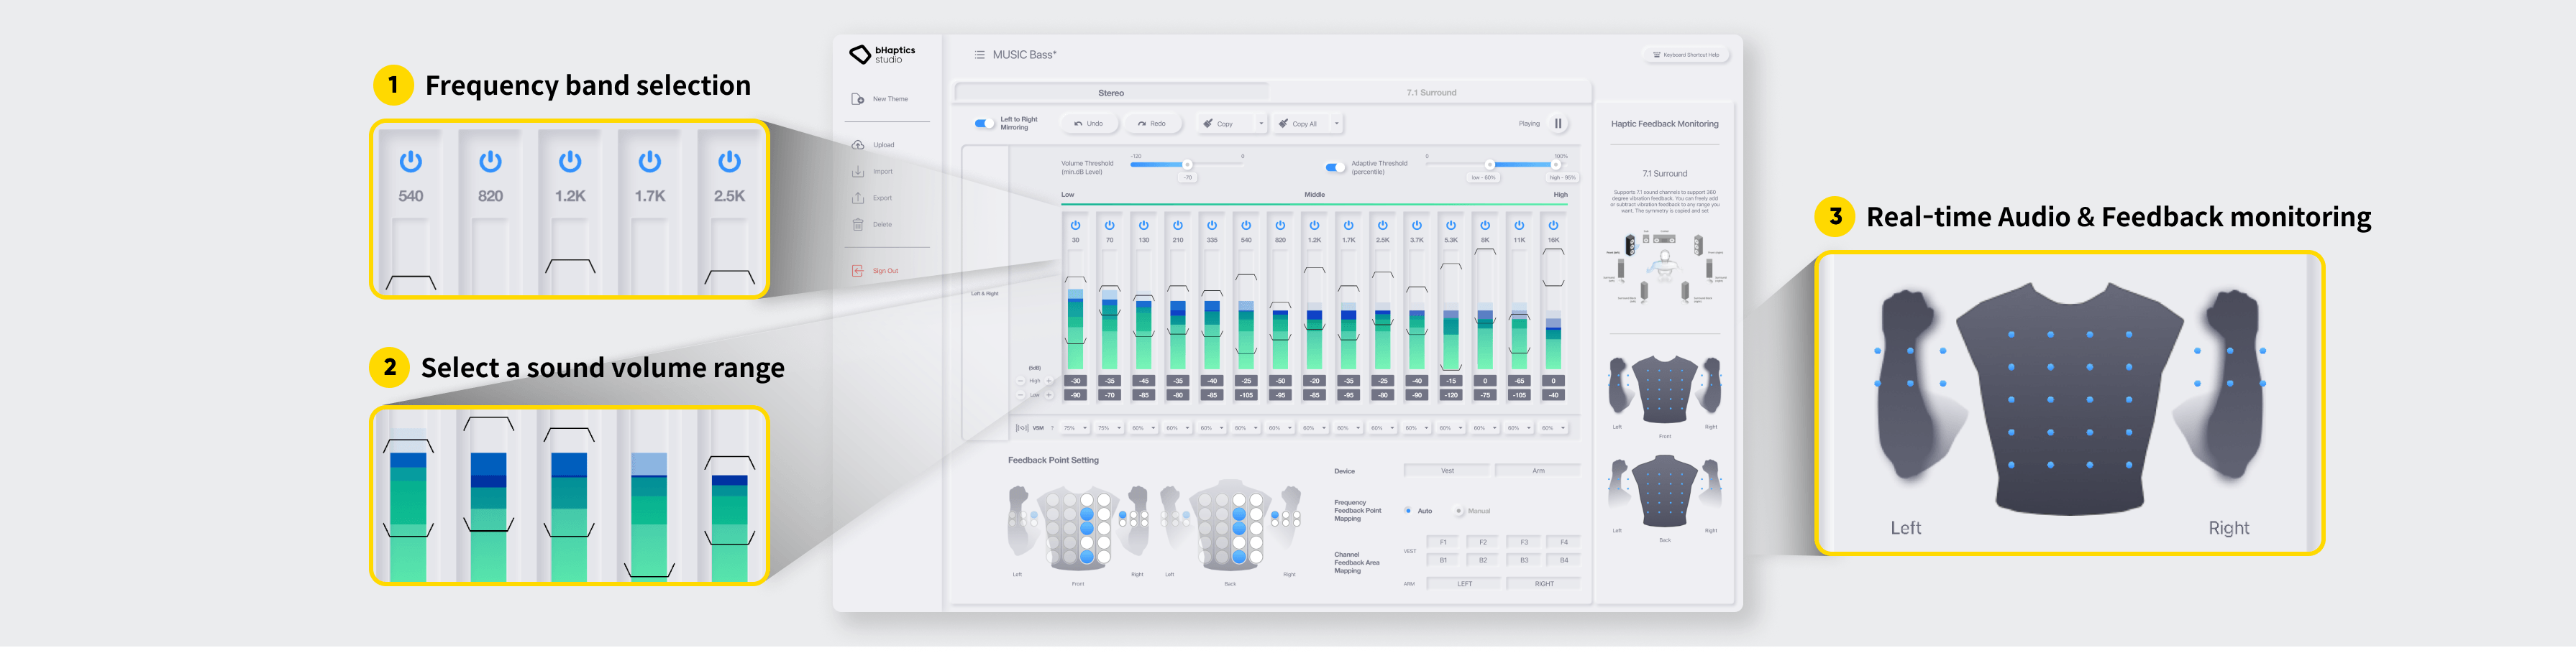Disable Left to Right Mirroring switch
This screenshot has height=653, width=2576.
click(984, 124)
